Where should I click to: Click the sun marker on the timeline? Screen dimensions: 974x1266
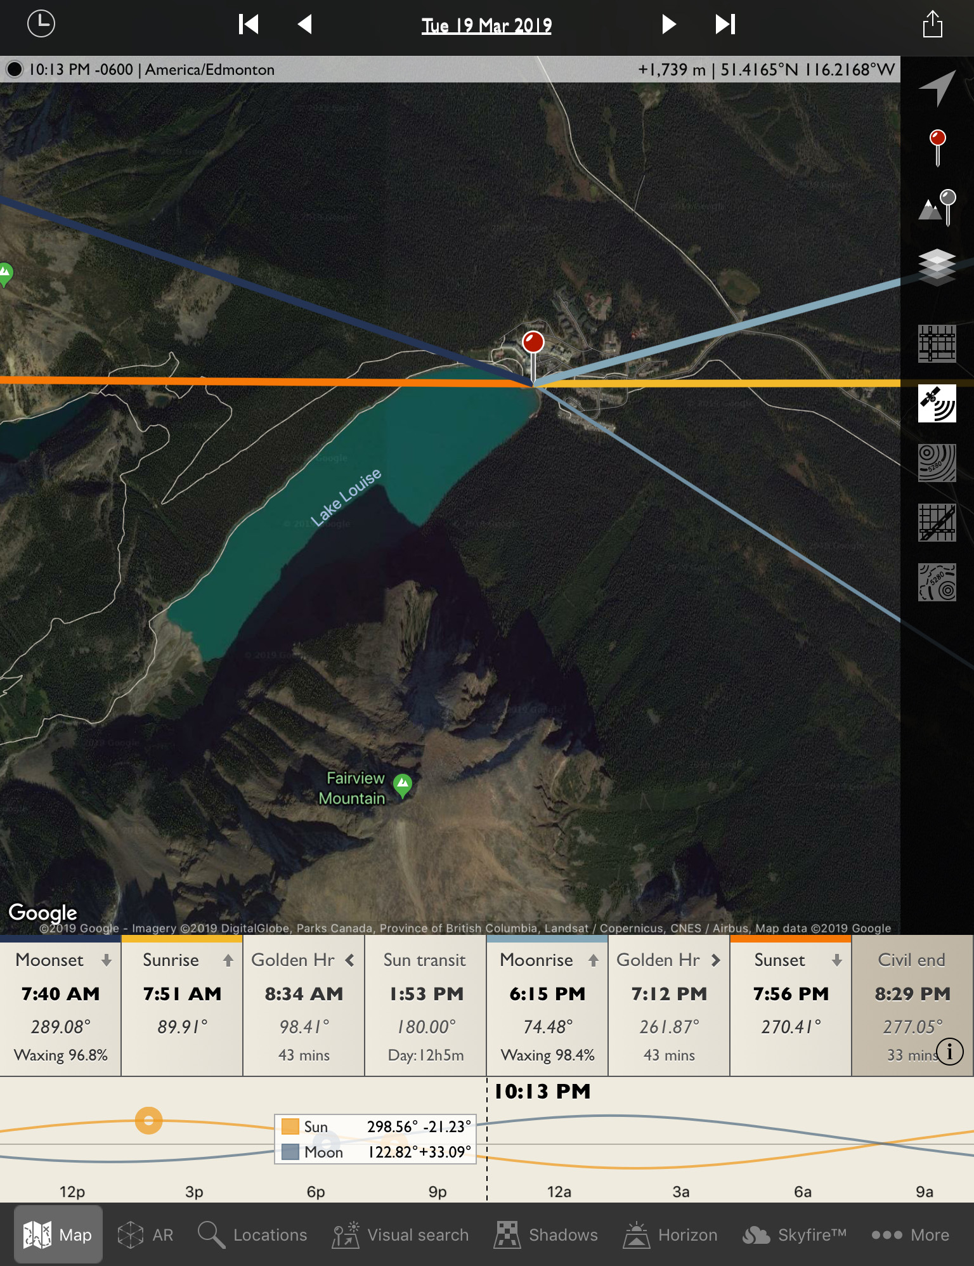tap(148, 1121)
